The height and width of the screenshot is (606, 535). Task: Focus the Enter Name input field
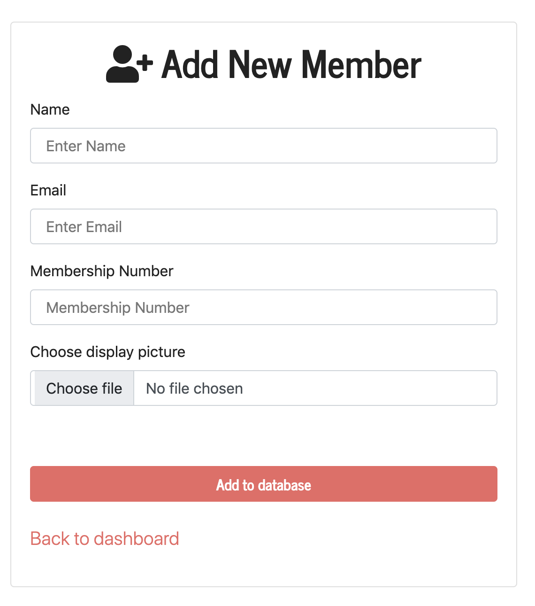point(264,146)
